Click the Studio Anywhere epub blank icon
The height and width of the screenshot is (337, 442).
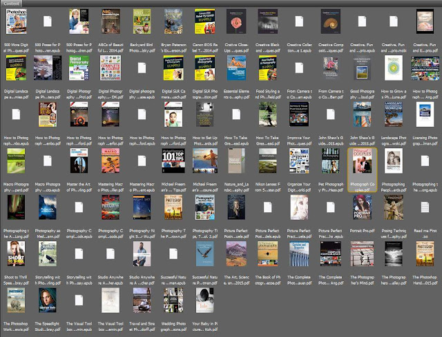click(x=110, y=254)
